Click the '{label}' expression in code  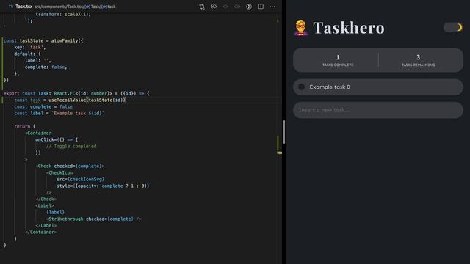(x=55, y=212)
